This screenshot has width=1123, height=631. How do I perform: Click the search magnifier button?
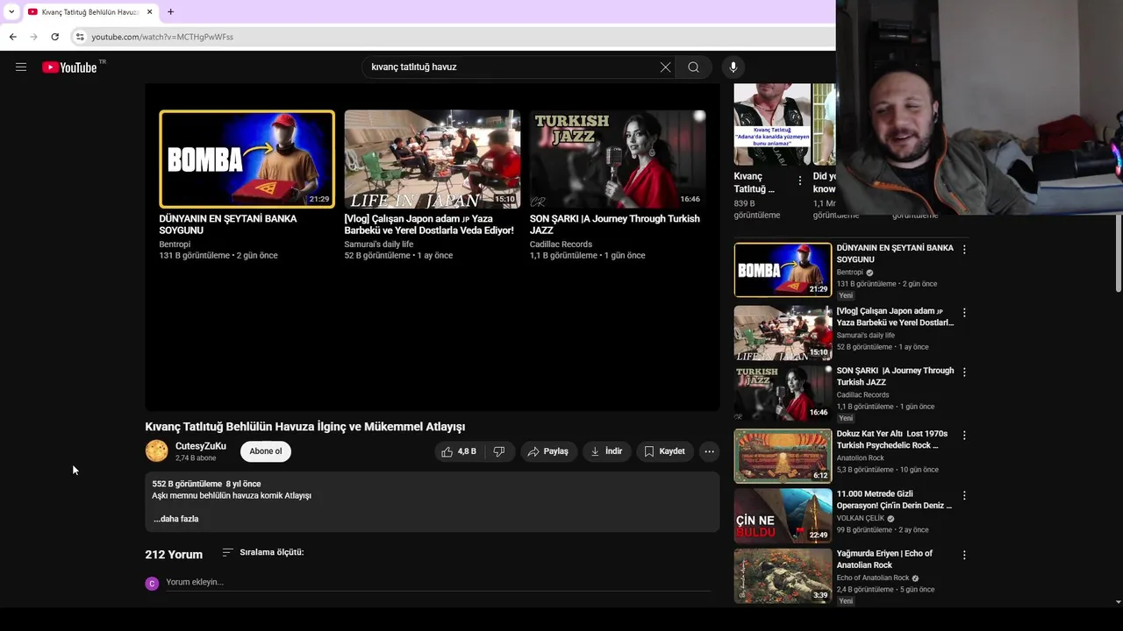(x=693, y=67)
